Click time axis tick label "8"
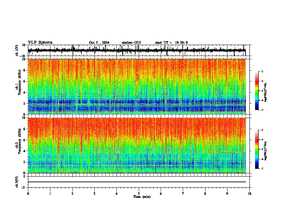This screenshot has height=217, width=281. click(205, 194)
